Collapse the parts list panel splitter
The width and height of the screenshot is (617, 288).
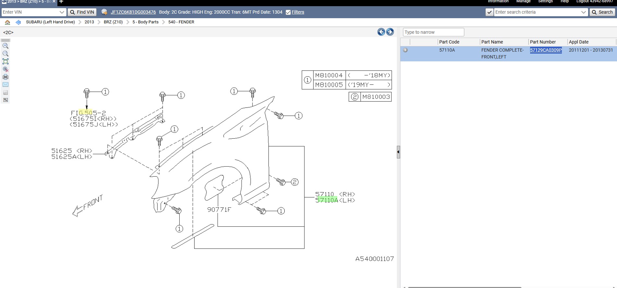(x=398, y=152)
